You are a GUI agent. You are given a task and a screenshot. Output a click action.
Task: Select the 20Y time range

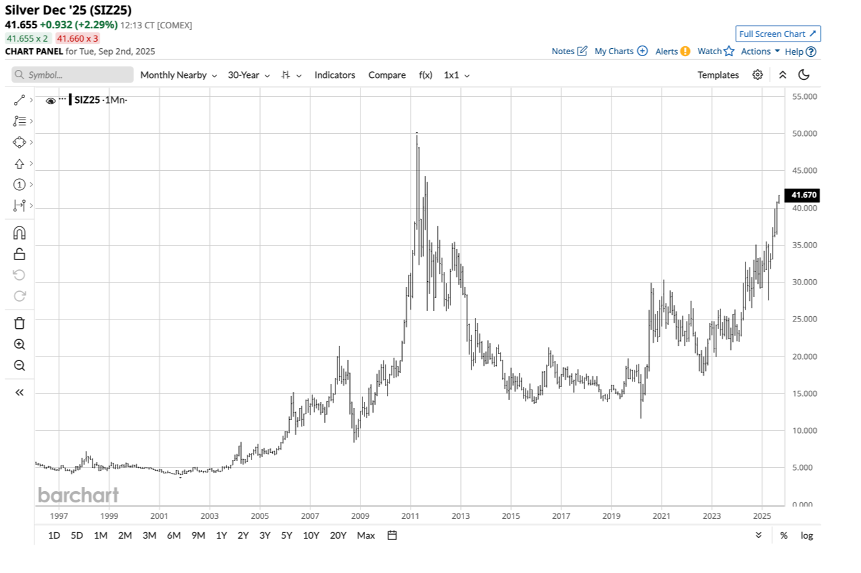pos(338,535)
